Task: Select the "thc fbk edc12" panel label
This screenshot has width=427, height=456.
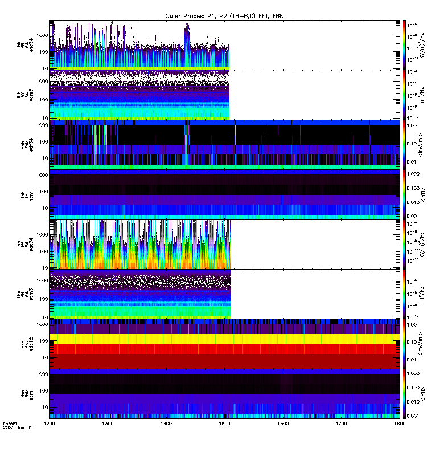Action: pyautogui.click(x=27, y=344)
